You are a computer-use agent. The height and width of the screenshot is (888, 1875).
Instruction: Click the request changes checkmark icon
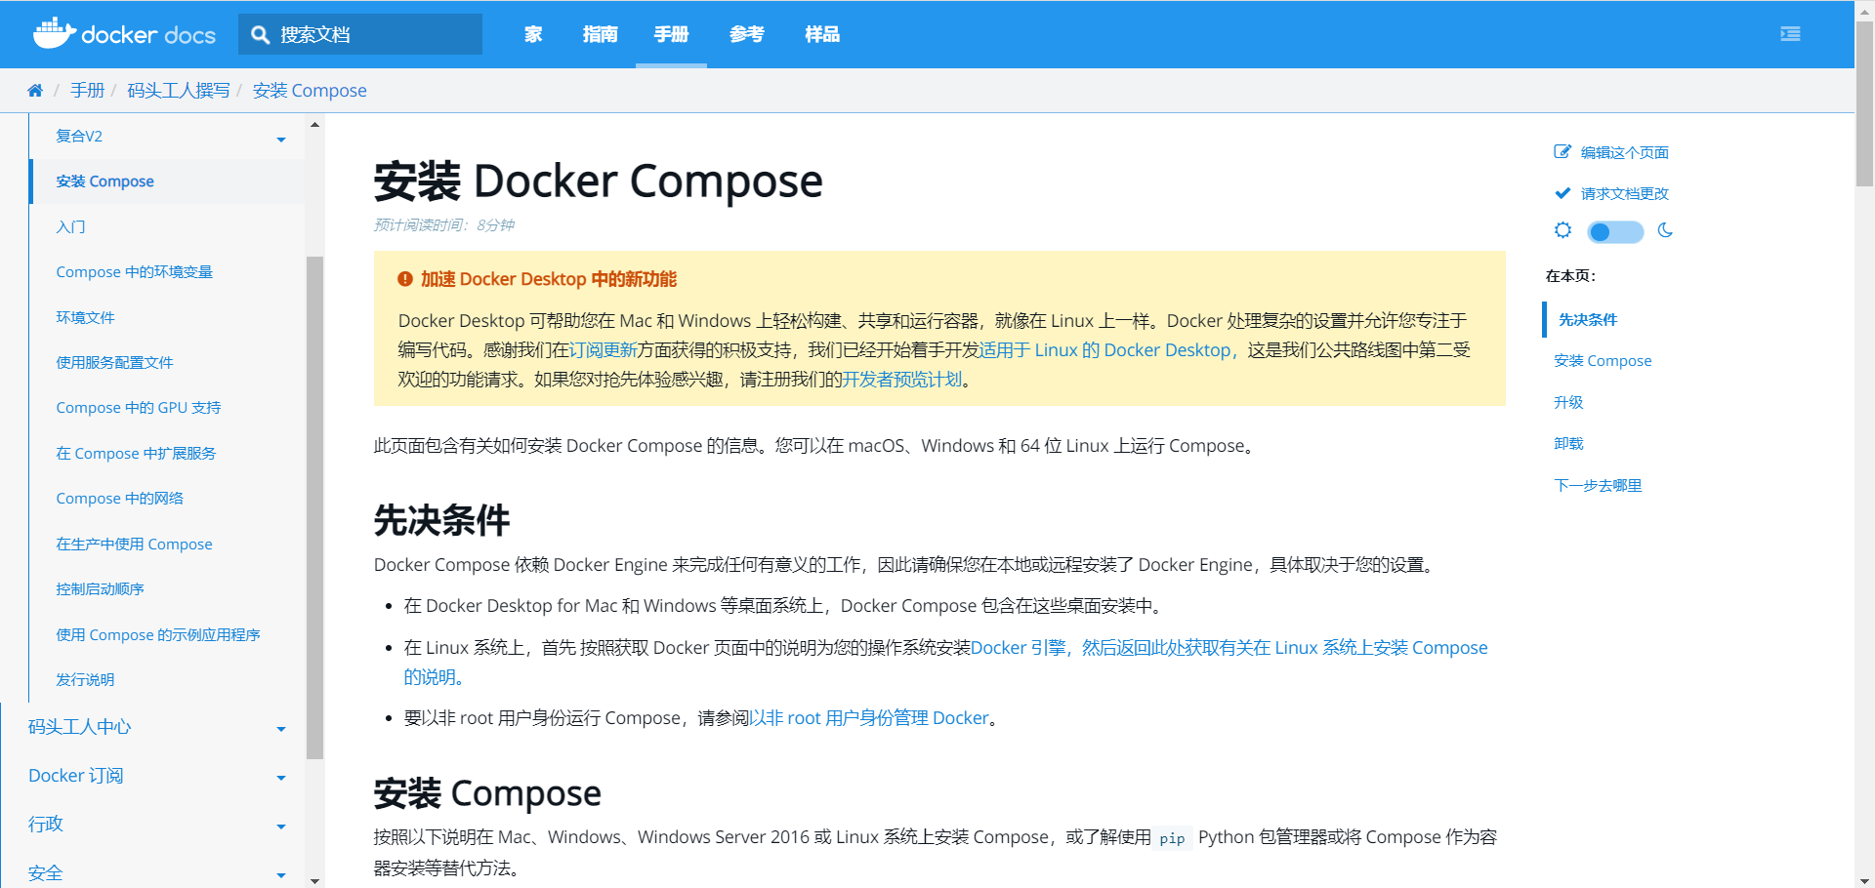point(1562,193)
